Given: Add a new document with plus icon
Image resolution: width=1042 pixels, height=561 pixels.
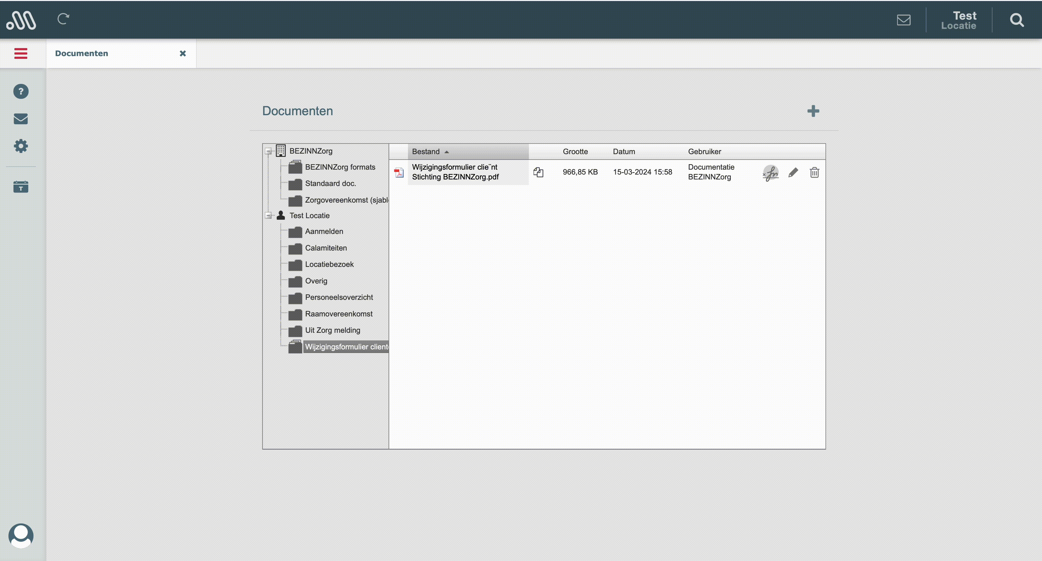Looking at the screenshot, I should (813, 111).
